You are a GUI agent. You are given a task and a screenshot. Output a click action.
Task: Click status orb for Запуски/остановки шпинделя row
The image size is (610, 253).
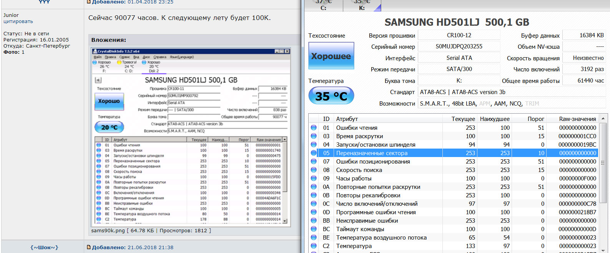[314, 144]
